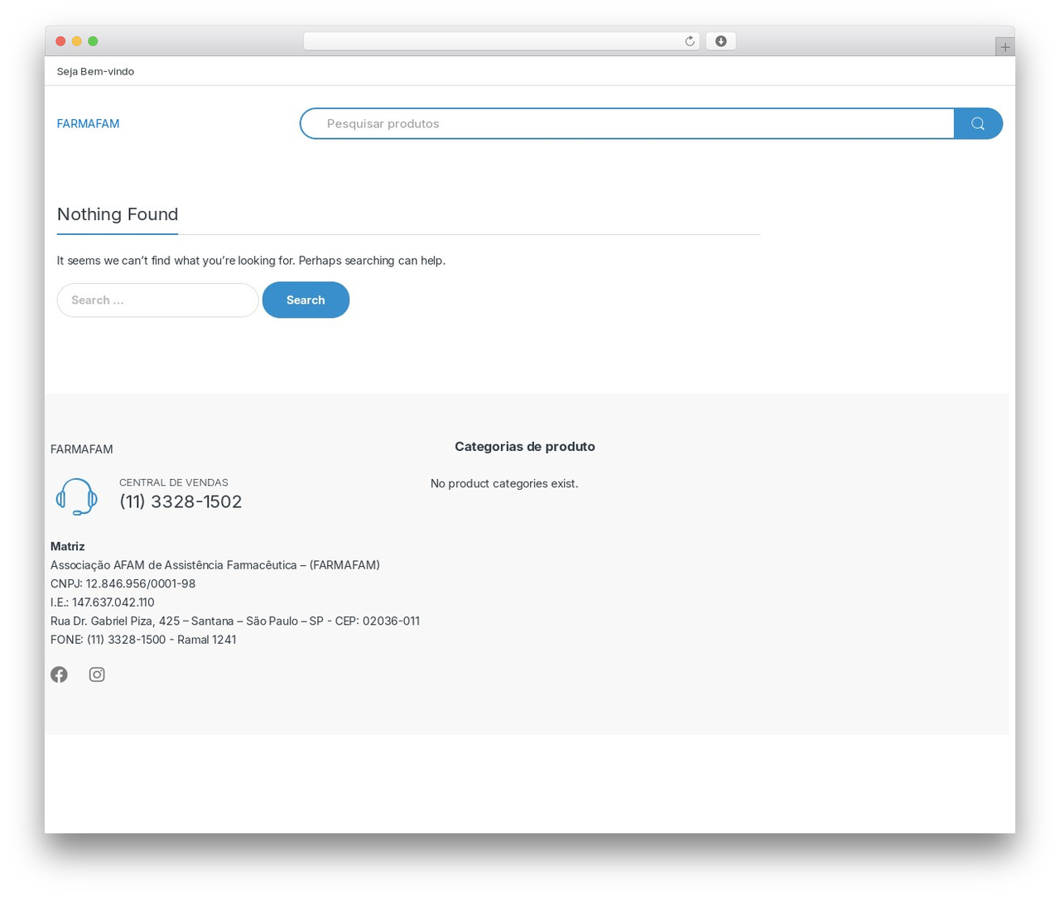The height and width of the screenshot is (897, 1060).
Task: Click the phone number (11) 3328-1502
Action: tap(181, 501)
